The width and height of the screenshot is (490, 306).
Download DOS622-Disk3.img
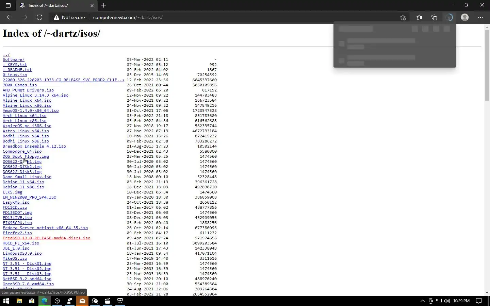pyautogui.click(x=22, y=172)
